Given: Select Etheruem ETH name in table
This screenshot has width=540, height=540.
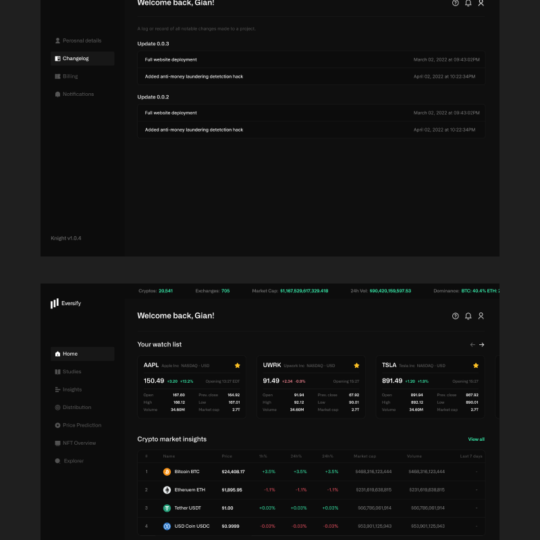Looking at the screenshot, I should pos(190,490).
